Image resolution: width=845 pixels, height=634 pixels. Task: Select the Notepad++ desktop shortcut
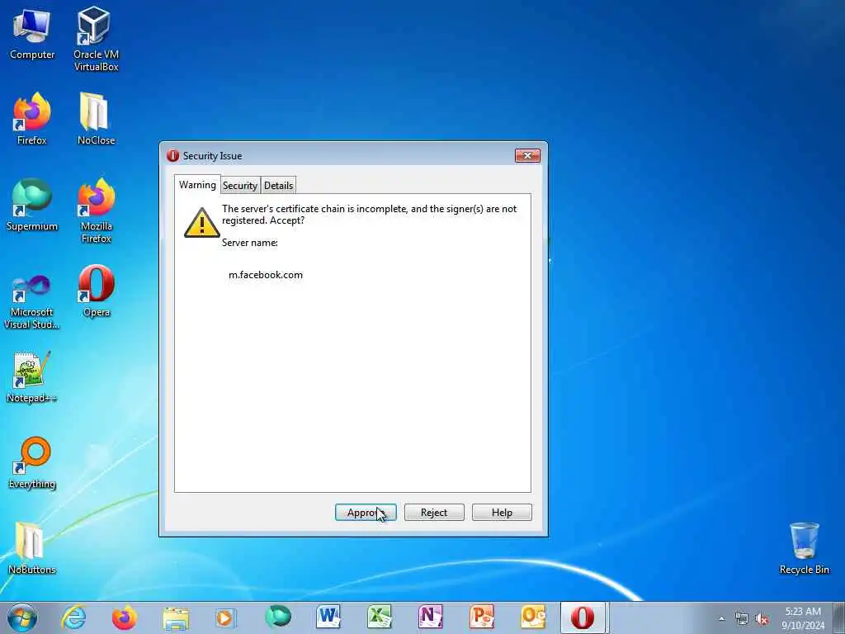tap(32, 377)
